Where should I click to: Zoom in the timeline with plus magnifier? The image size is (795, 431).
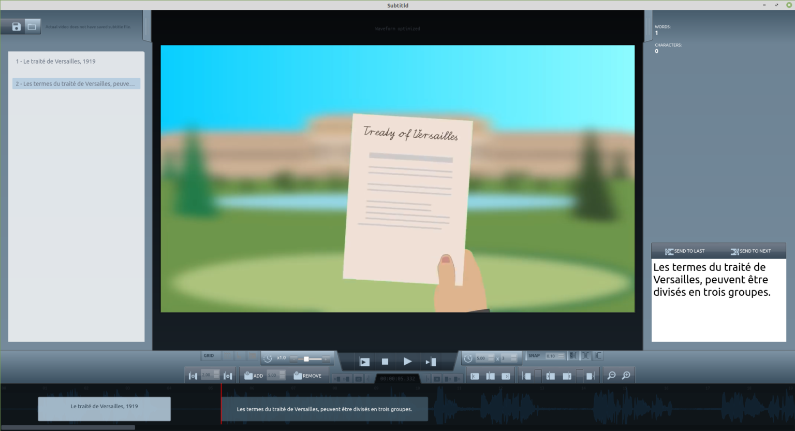click(626, 376)
